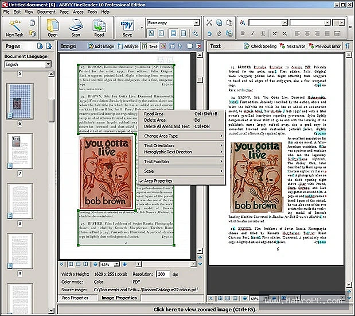This screenshot has width=355, height=316.
Task: Click Analyze in the Image panel
Action: point(128,47)
